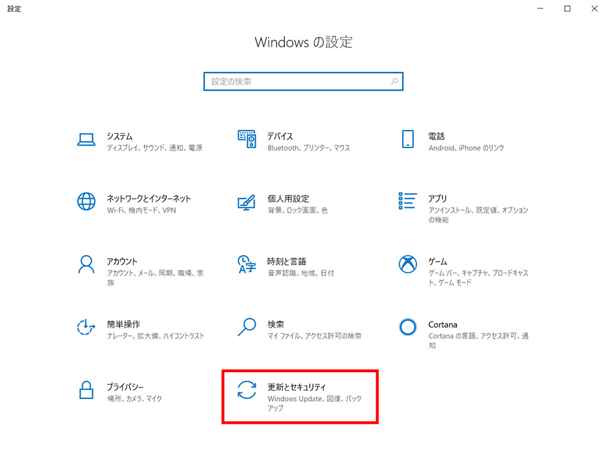Close the 設定 window
The width and height of the screenshot is (606, 467).
pos(595,9)
